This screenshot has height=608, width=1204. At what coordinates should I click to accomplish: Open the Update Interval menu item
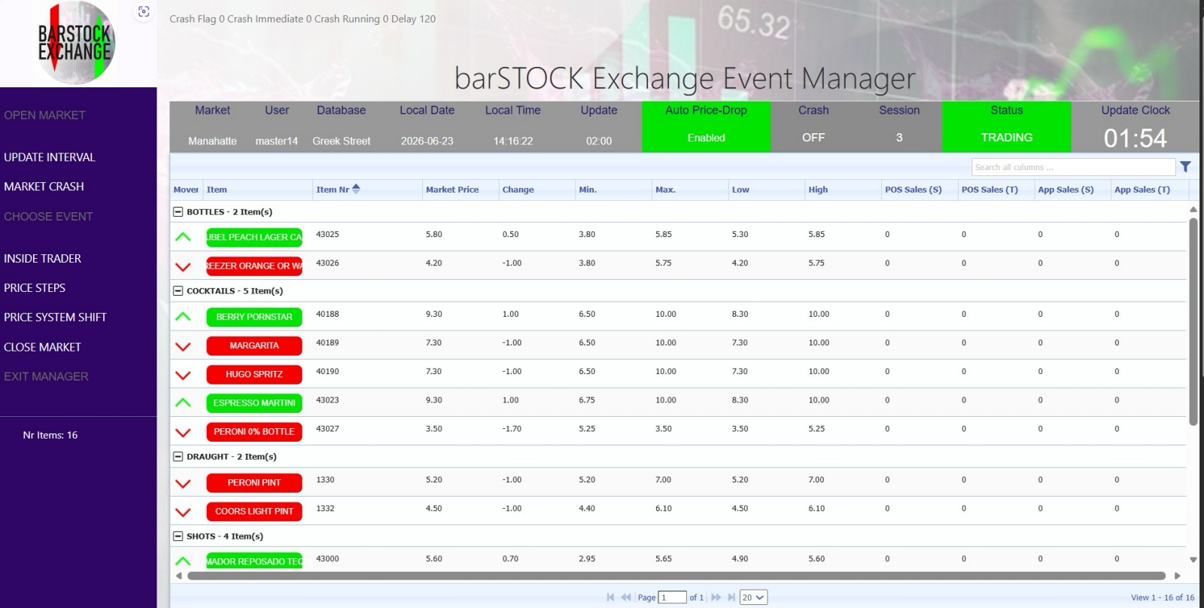click(50, 157)
